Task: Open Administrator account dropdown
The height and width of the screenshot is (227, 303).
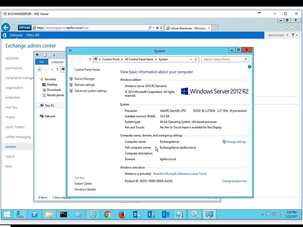Action: coord(278,35)
